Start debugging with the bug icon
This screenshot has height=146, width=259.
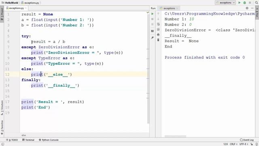244,3
